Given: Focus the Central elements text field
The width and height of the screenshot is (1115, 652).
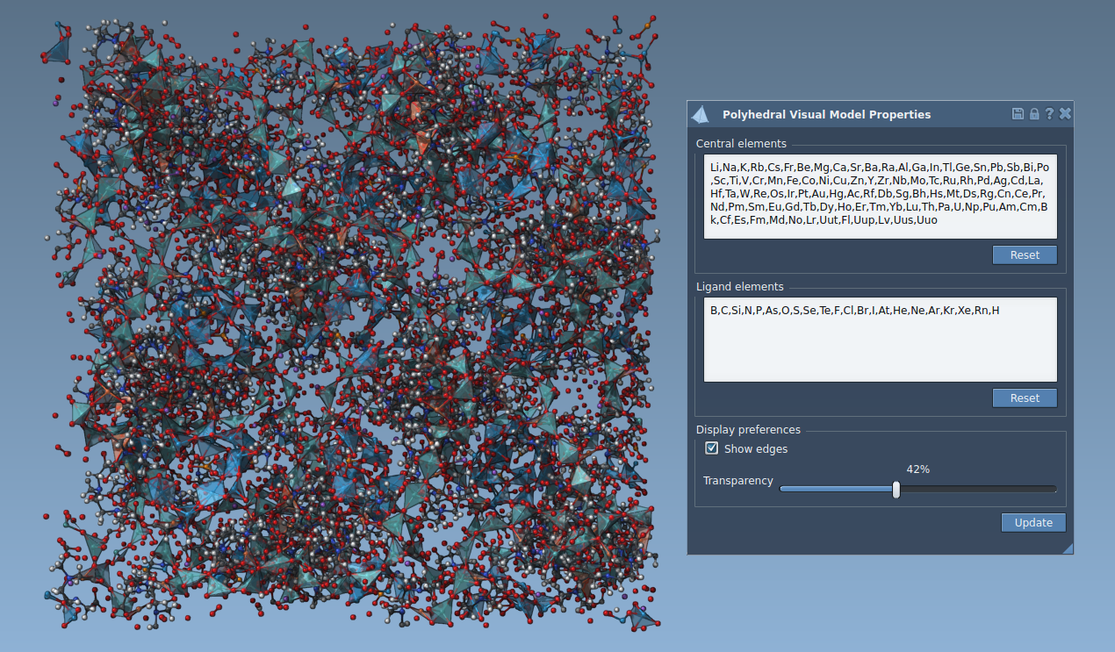Looking at the screenshot, I should [x=880, y=197].
